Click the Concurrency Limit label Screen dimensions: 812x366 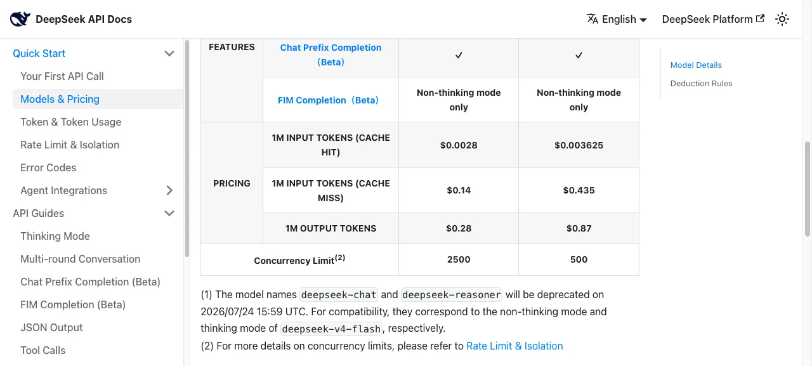[x=299, y=260]
